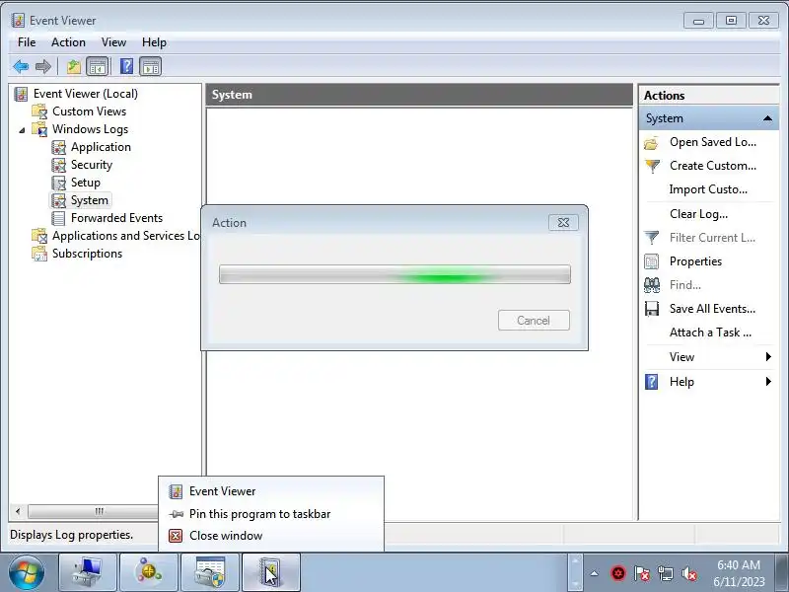Toggle the Show/Hide Action Pane toolbar icon
Screen dimensions: 789x592
point(151,66)
